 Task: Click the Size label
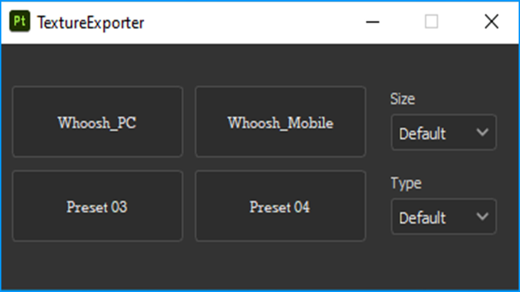pyautogui.click(x=402, y=99)
